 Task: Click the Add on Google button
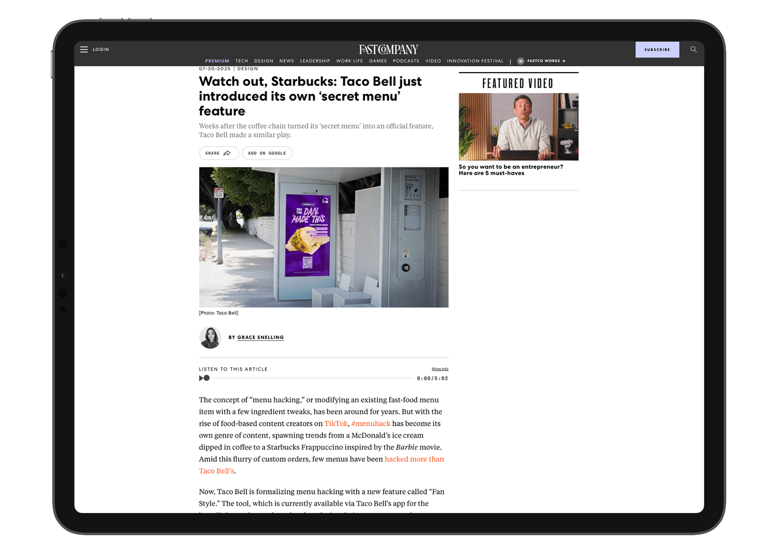[x=267, y=153]
